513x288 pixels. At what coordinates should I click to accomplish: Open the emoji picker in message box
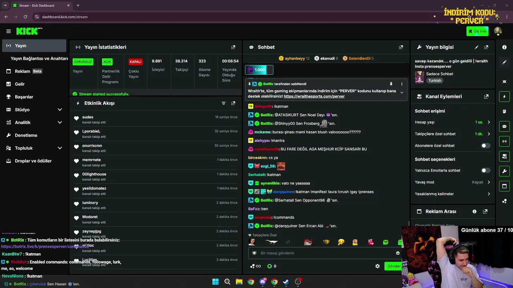click(x=398, y=253)
